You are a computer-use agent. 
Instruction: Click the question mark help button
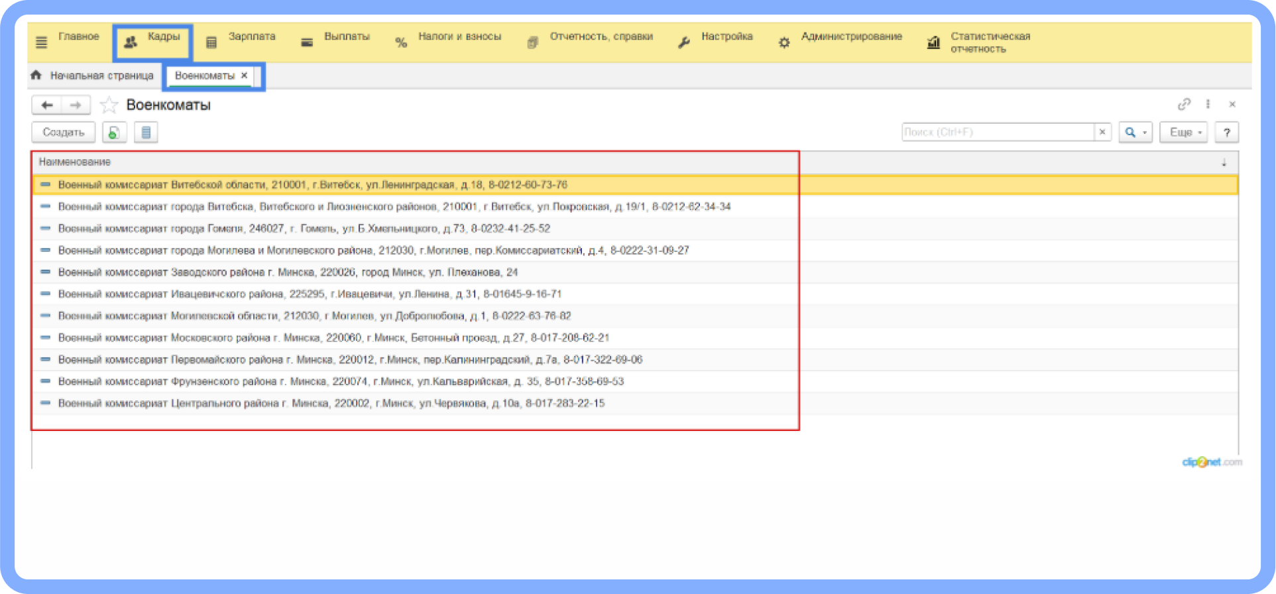coord(1227,133)
